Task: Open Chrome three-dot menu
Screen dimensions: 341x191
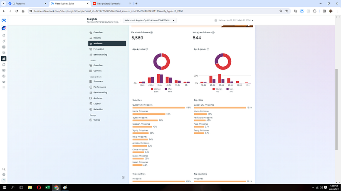Action: [x=337, y=11]
